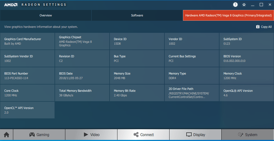Select the Bus Type tile
This screenshot has width=274, height=141.
(x=137, y=59)
